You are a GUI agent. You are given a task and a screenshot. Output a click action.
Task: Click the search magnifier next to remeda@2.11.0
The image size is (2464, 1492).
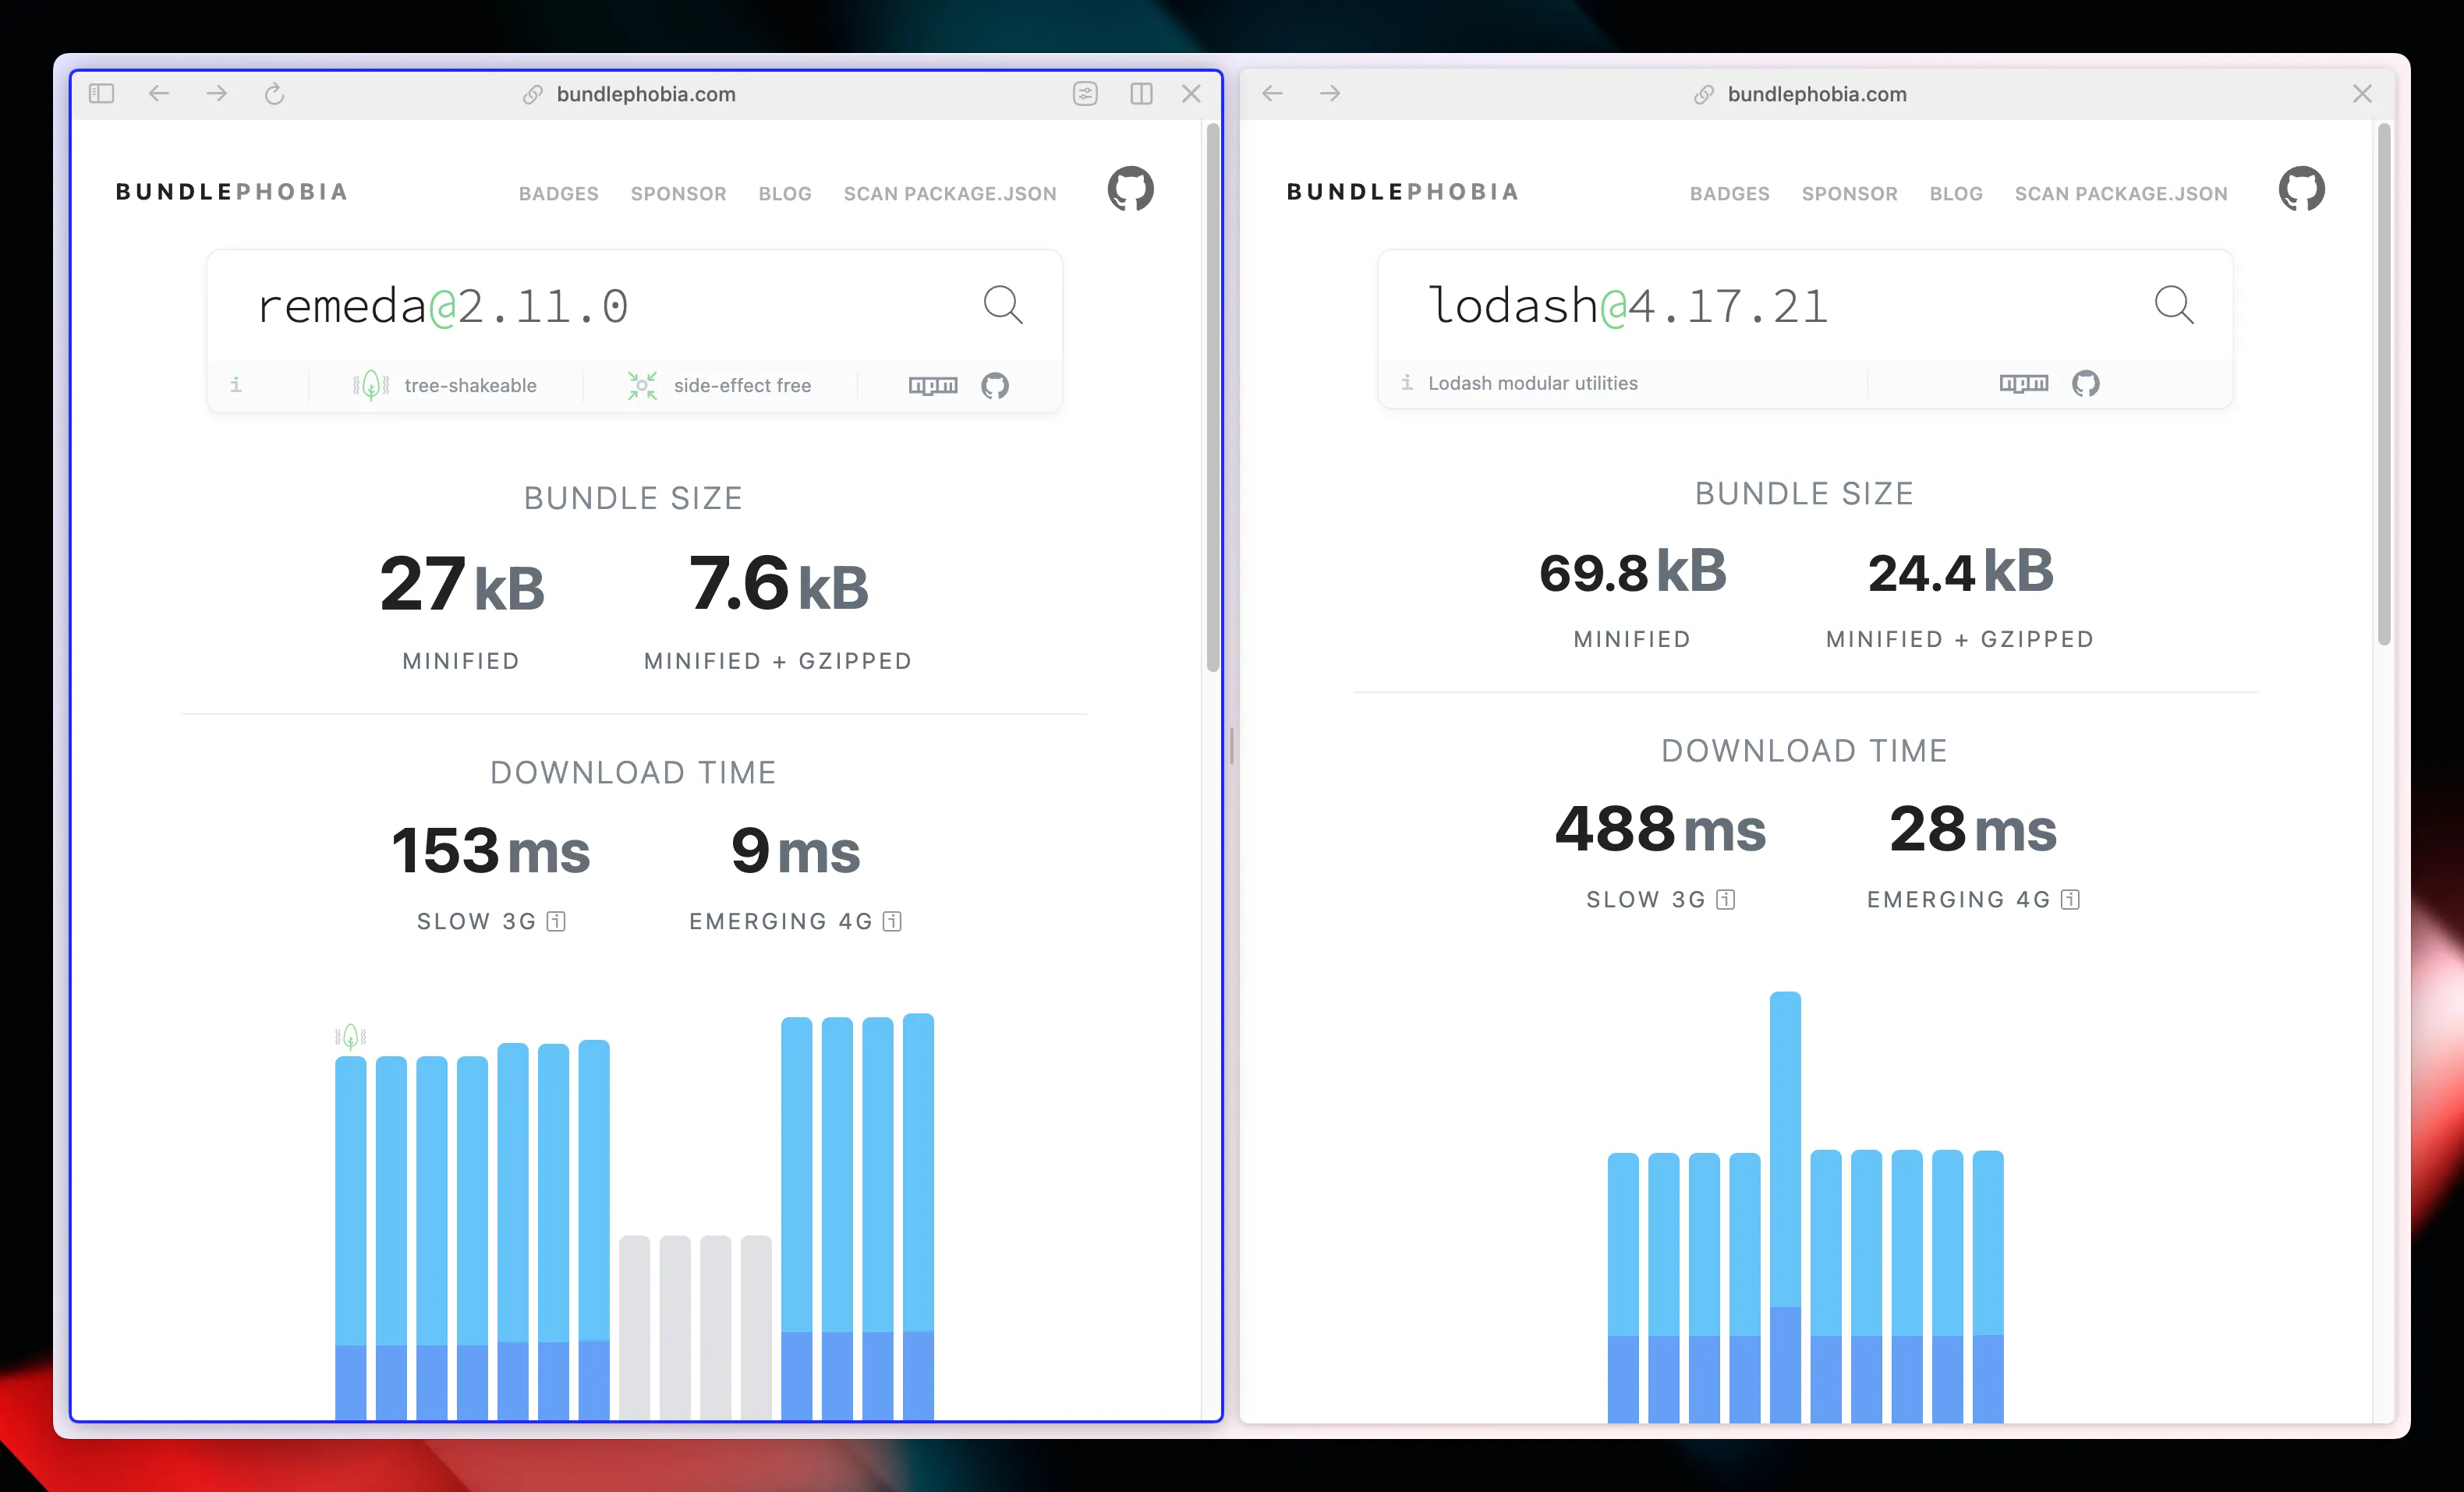[1002, 305]
